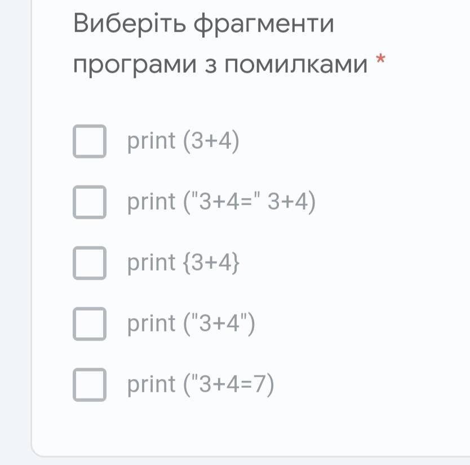Check the box beside print ("3+4=" 3+4)
Screen dimensions: 470x465
pos(90,202)
